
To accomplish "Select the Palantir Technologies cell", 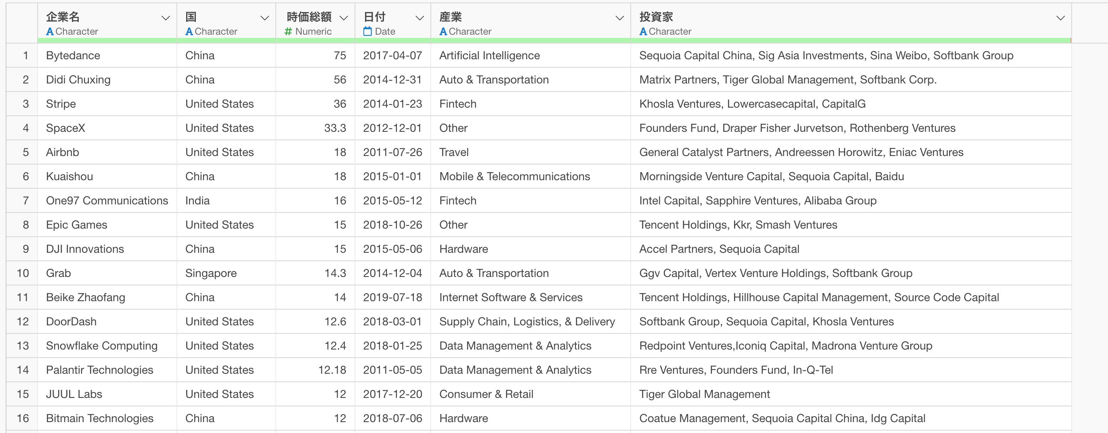I will coord(107,370).
